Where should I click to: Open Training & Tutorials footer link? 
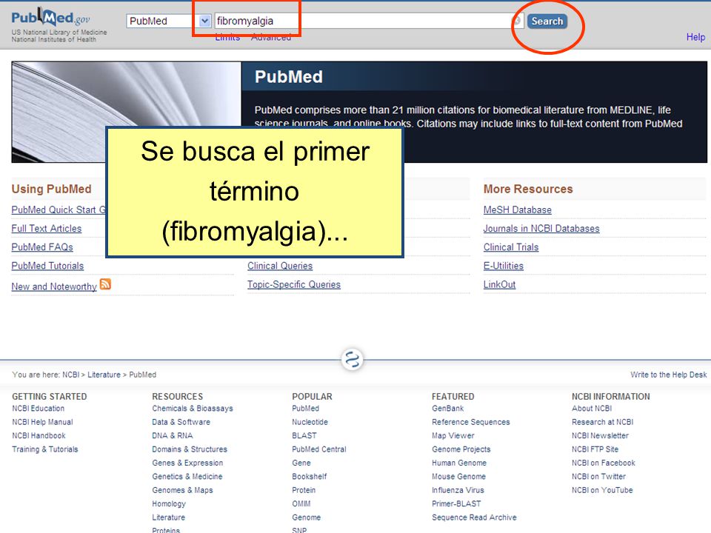(x=45, y=449)
